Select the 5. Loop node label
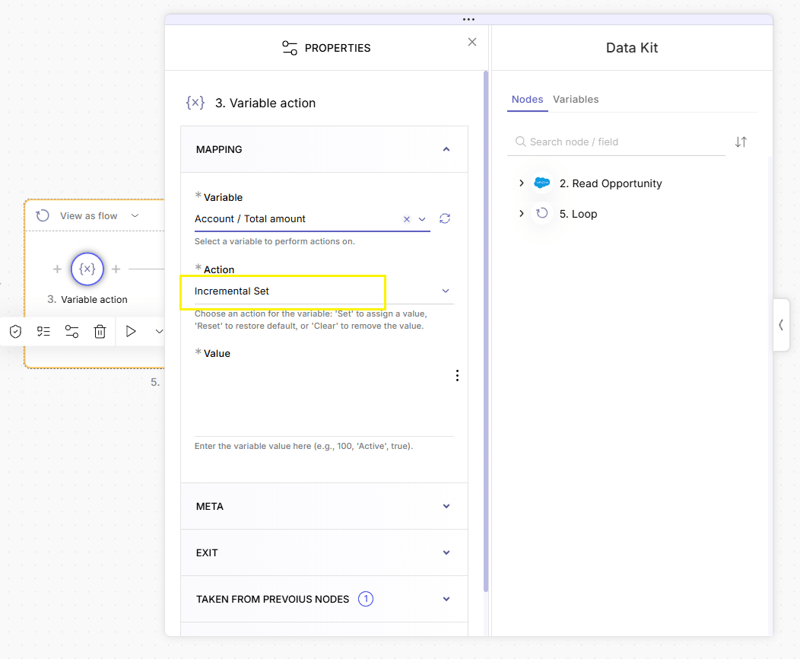This screenshot has height=659, width=800. click(x=578, y=214)
